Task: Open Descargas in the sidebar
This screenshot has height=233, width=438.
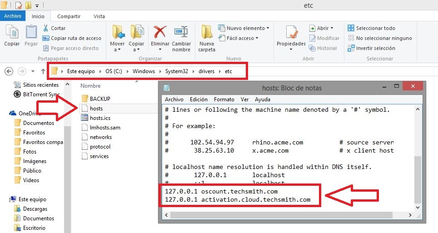Action: [x=31, y=208]
